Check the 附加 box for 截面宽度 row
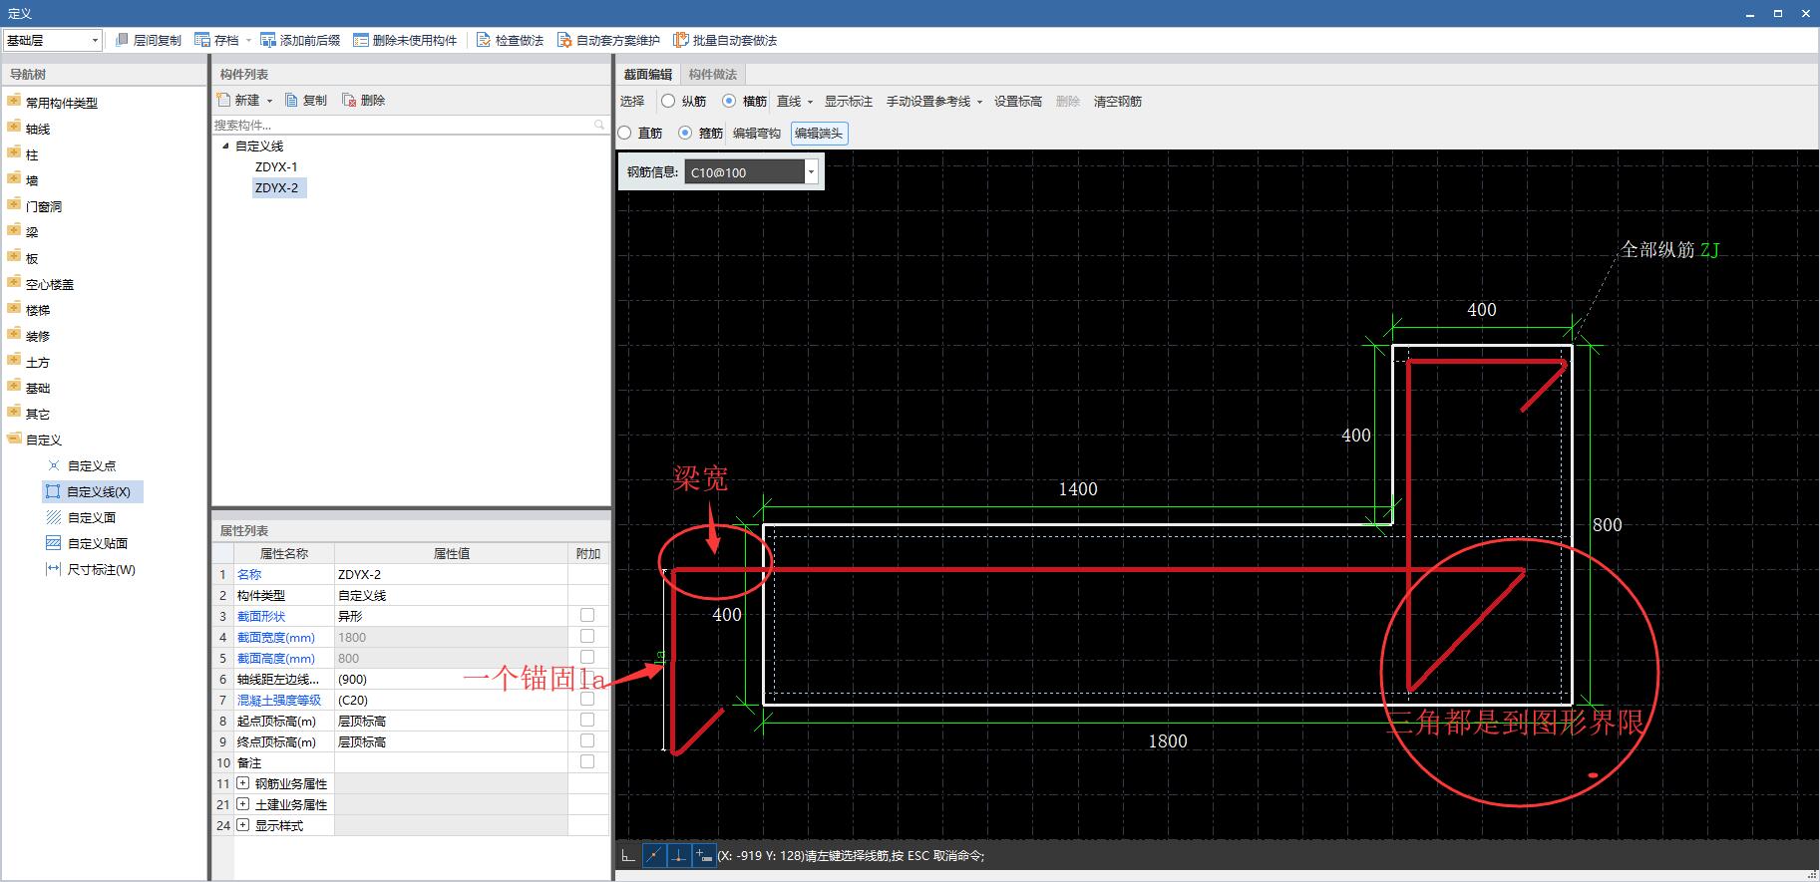The height and width of the screenshot is (882, 1820). [587, 636]
